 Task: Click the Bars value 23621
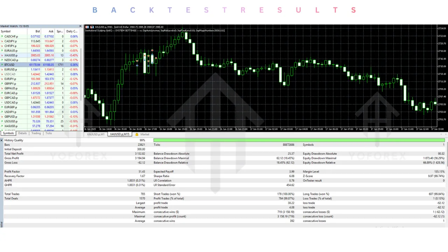coord(141,145)
